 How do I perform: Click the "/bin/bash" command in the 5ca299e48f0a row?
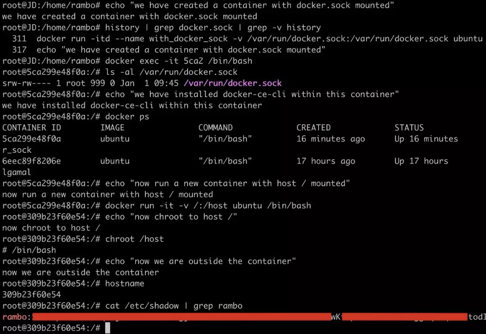[x=225, y=138]
